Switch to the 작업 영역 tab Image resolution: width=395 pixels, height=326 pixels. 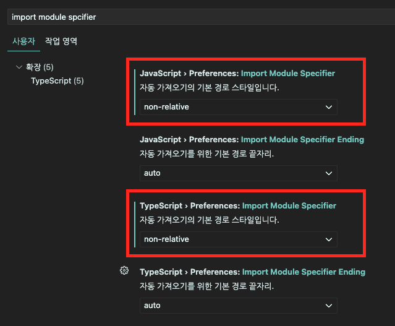(x=61, y=41)
